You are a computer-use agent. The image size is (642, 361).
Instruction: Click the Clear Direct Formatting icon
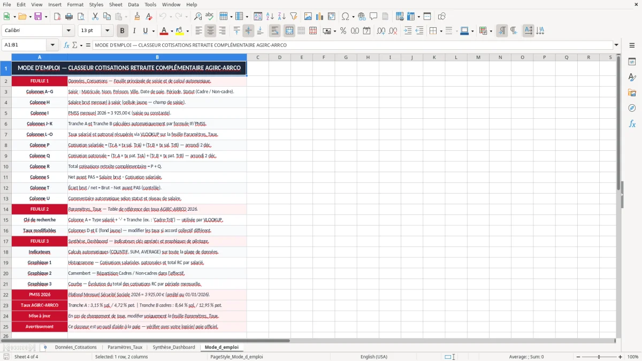[148, 17]
